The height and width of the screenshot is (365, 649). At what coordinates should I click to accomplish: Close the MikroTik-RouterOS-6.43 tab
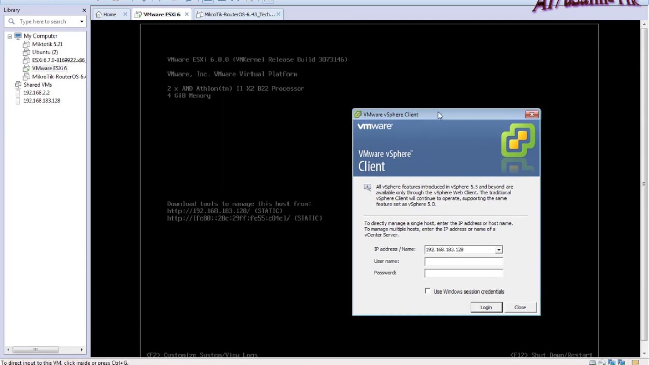[x=279, y=14]
